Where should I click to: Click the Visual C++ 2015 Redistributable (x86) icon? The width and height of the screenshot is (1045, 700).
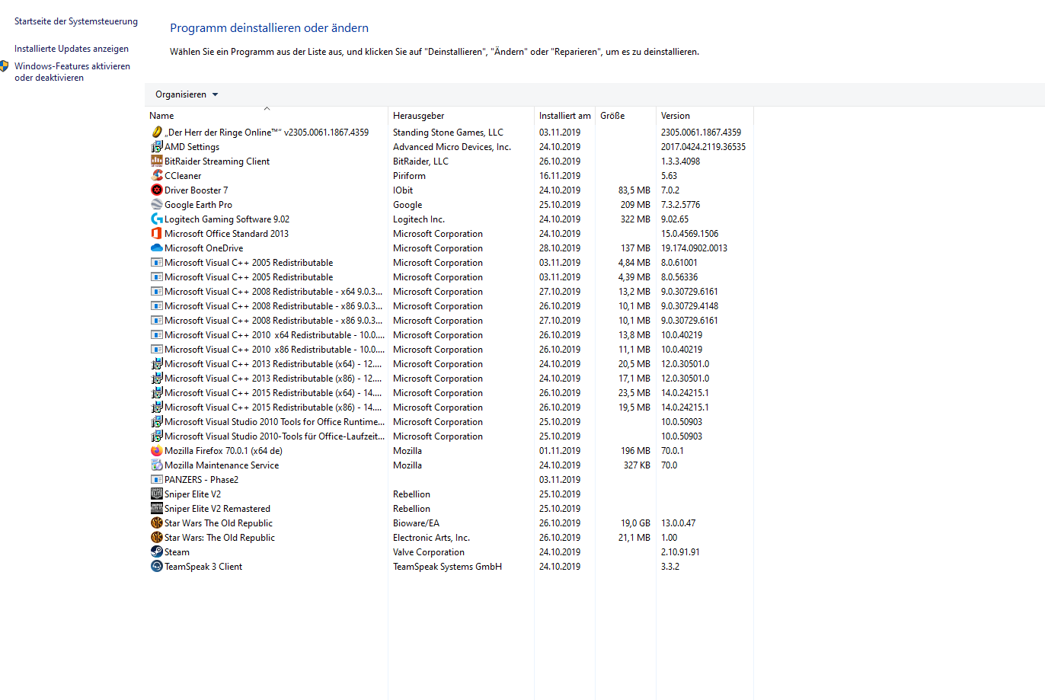coord(157,407)
